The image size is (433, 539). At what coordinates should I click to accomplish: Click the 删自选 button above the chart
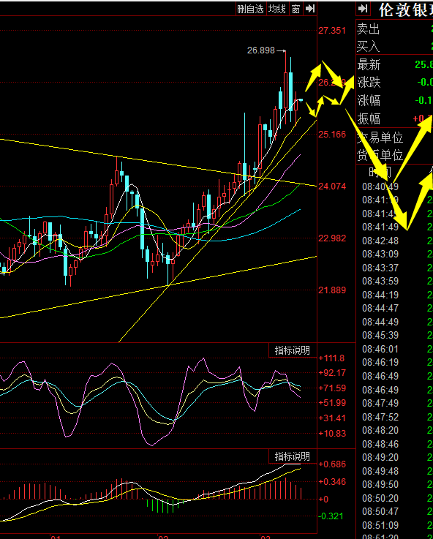(250, 9)
